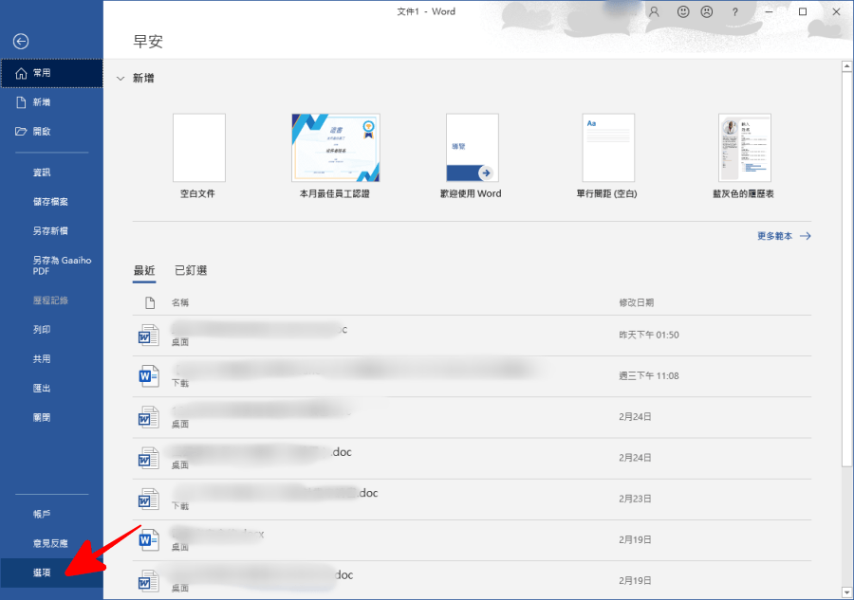Switch to 最近 tab
Viewport: 854px width, 600px height.
(144, 270)
